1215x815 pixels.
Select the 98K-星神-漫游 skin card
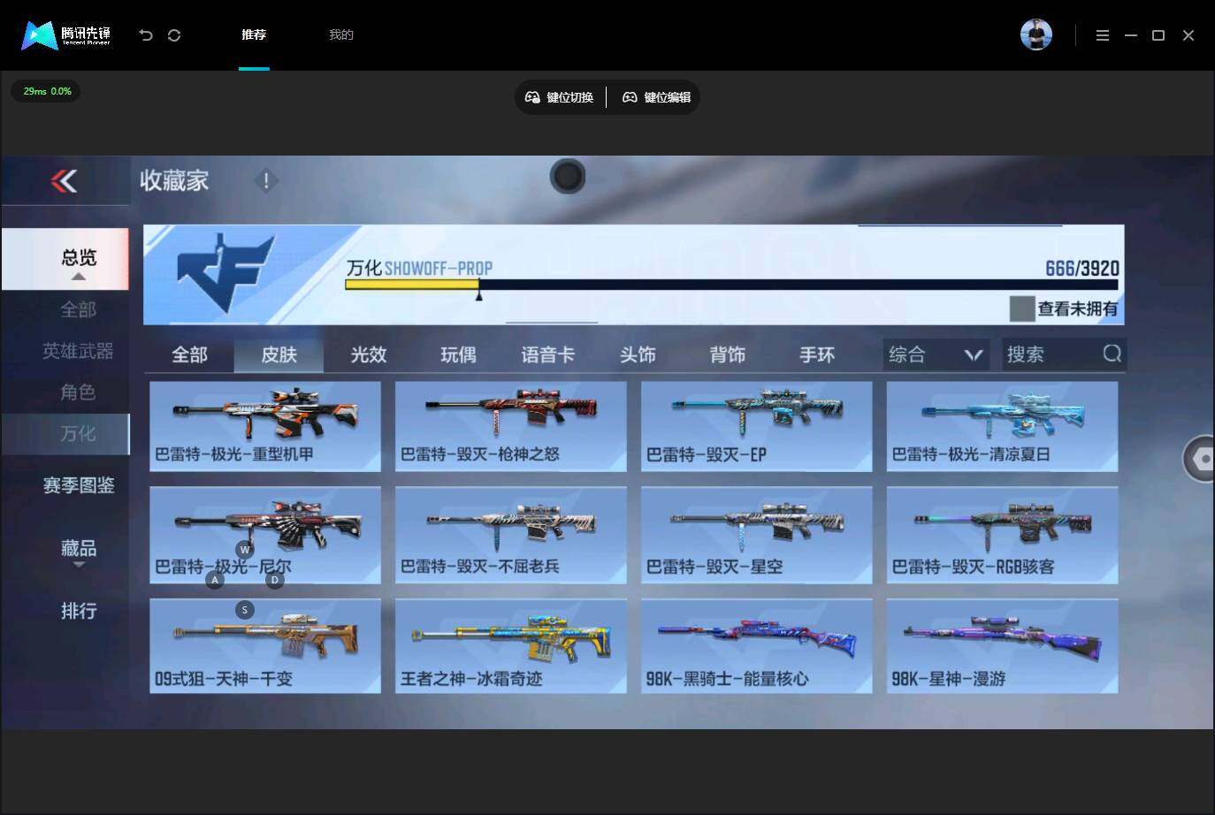pyautogui.click(x=1003, y=646)
